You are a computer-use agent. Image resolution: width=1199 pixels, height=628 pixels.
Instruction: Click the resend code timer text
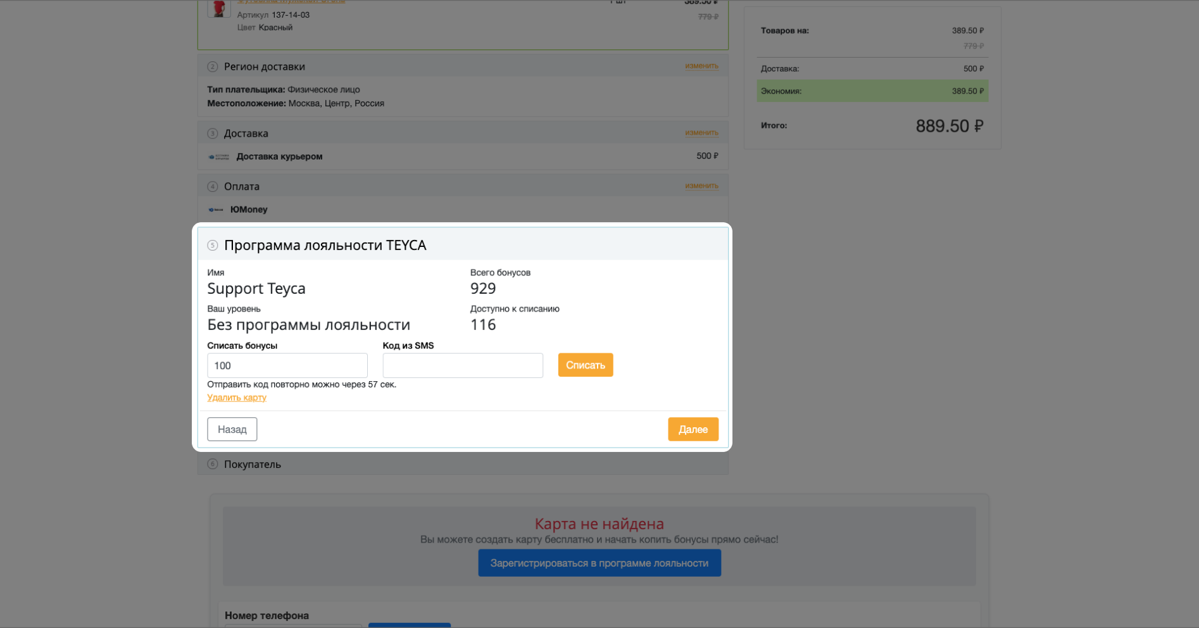(302, 384)
